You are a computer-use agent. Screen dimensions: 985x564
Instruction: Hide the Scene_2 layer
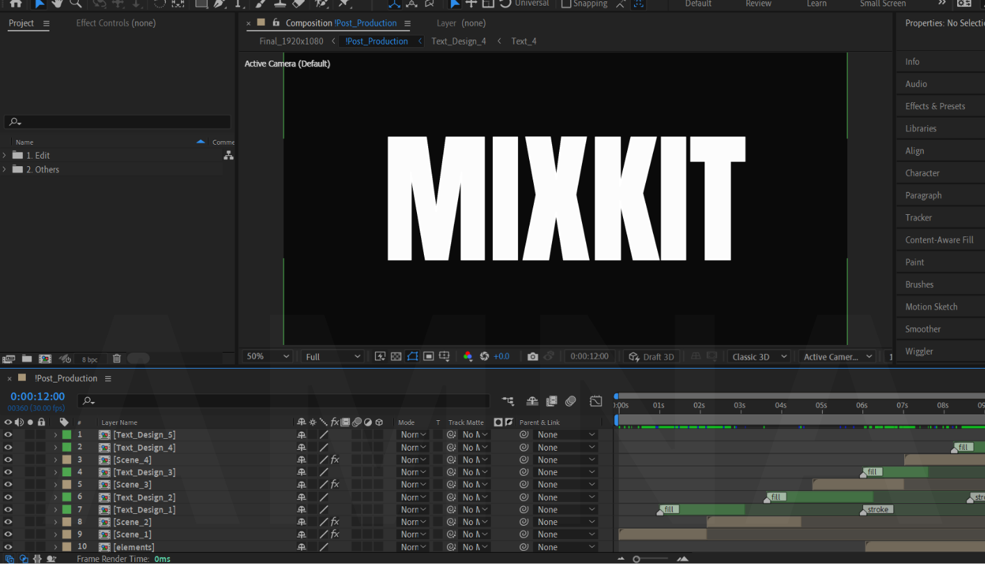pyautogui.click(x=8, y=522)
